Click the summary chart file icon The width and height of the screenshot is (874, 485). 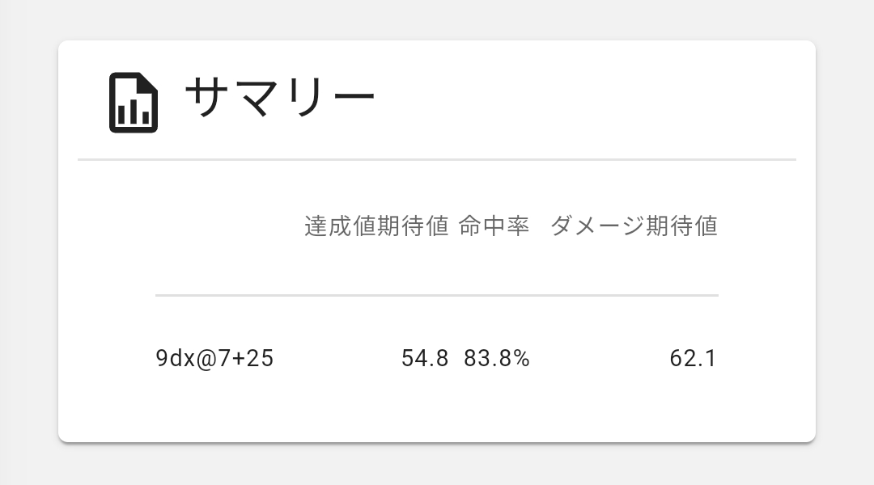pyautogui.click(x=134, y=103)
